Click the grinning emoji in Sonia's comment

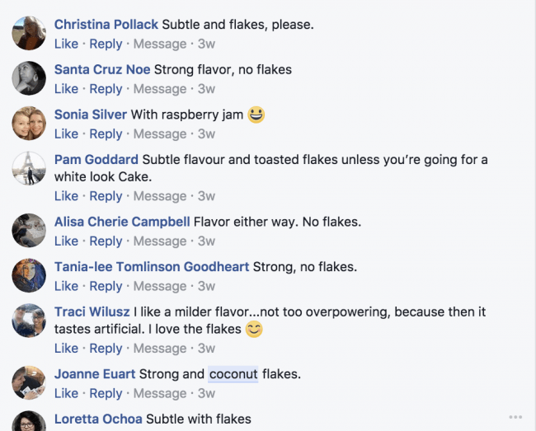point(256,115)
